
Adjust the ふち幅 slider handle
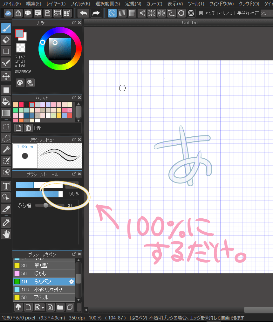tap(45, 205)
